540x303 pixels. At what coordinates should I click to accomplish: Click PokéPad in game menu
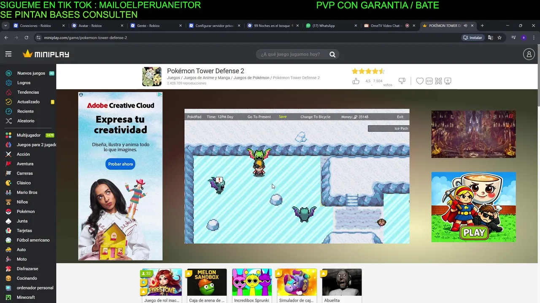tap(194, 117)
